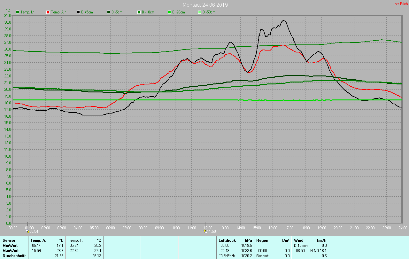Screen dimensions: 409x259
Task: Click the 12:00 time axis label
Action: pyautogui.click(x=208, y=228)
